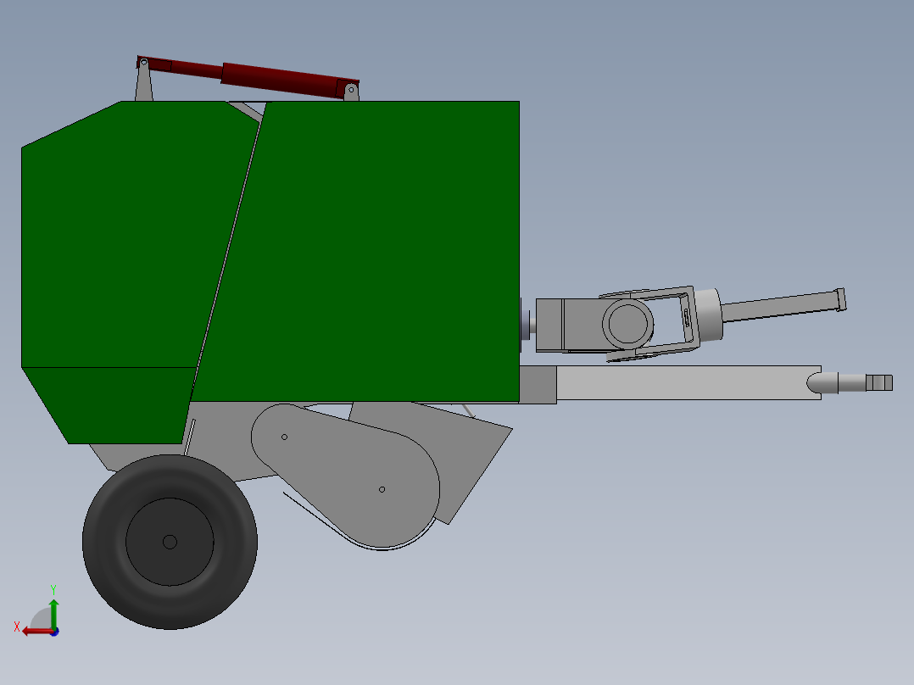Select the gray gearbox housing block
The width and height of the screenshot is (914, 685).
[x=568, y=326]
